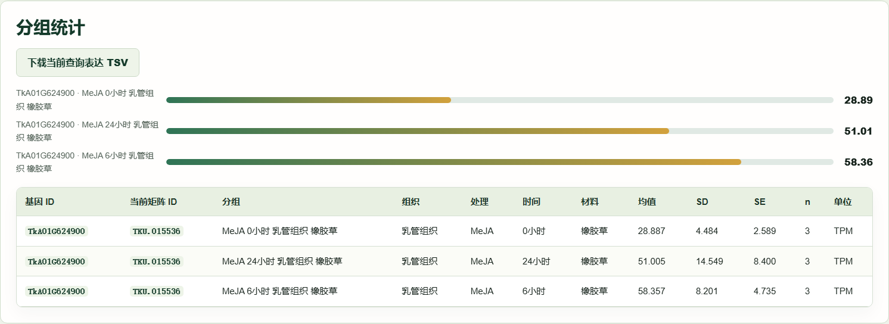Click the MeJA 0小时 expression bar

point(499,100)
